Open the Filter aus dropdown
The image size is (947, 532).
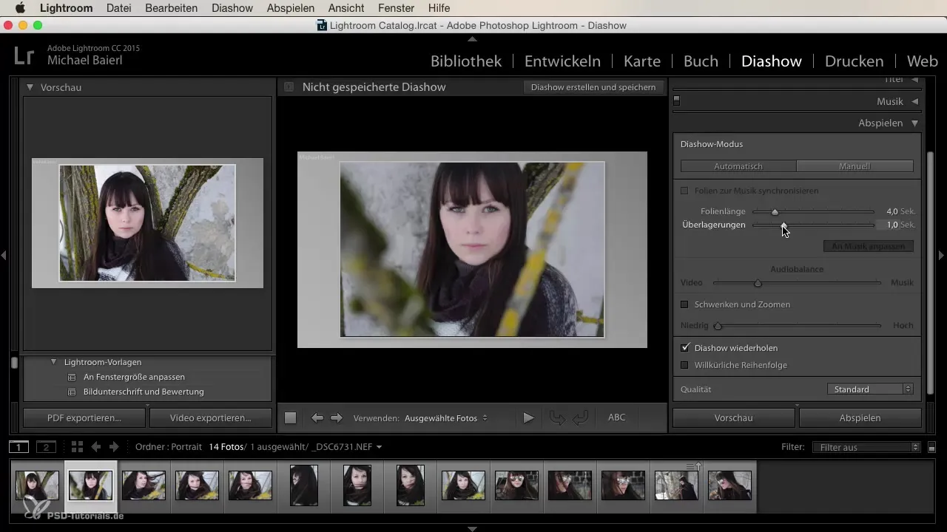866,447
